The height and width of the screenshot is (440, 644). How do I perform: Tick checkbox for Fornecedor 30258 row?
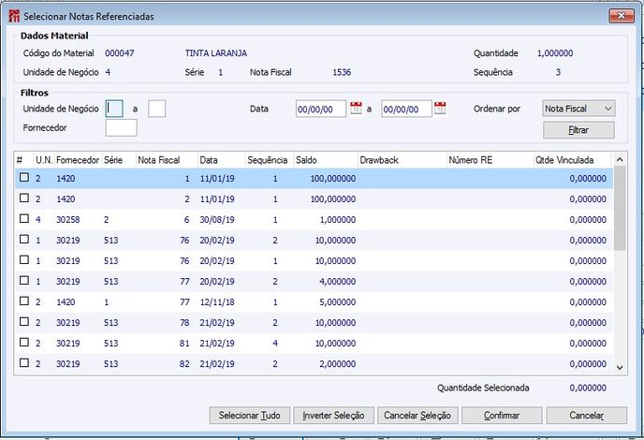[x=24, y=219]
